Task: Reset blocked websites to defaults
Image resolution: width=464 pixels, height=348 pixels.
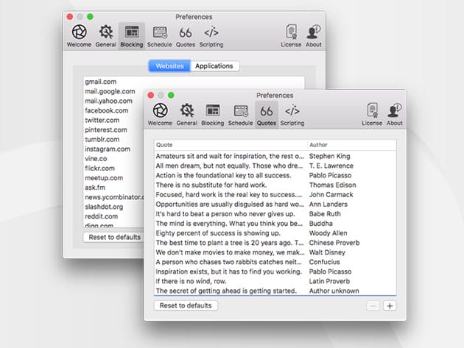Action: [x=114, y=237]
